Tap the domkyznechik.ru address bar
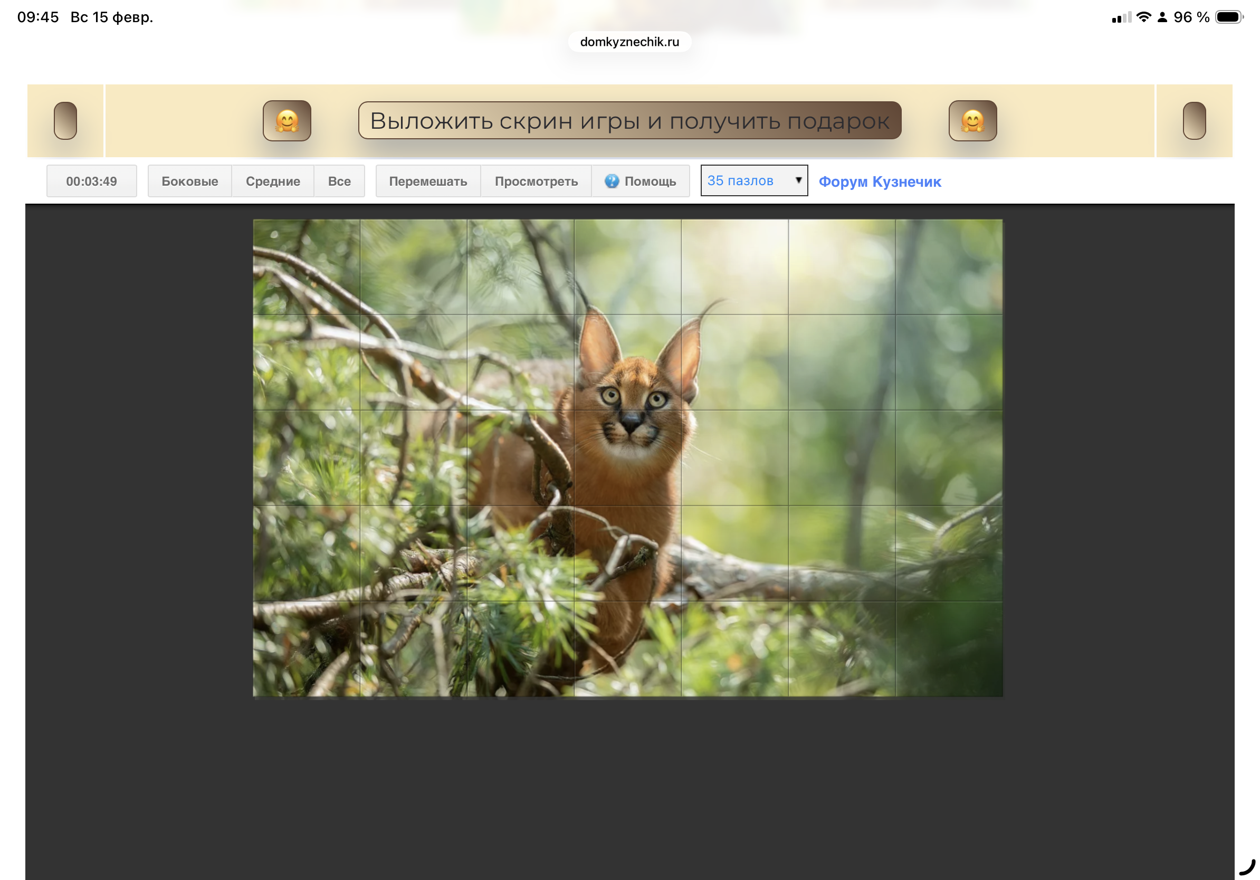 click(629, 42)
